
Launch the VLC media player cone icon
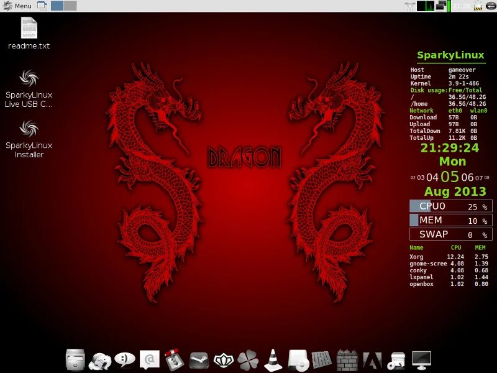pos(273,360)
